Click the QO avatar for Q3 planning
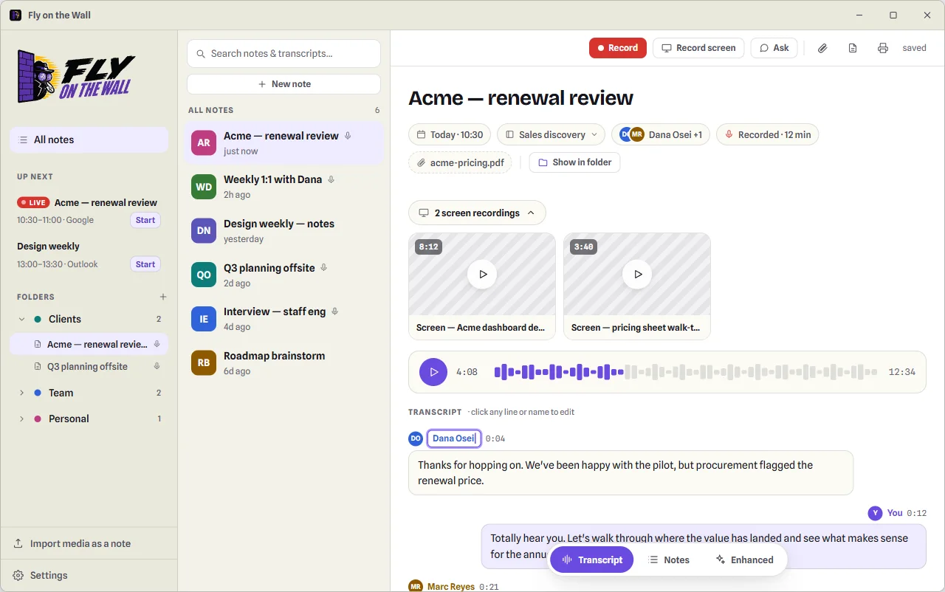The image size is (945, 592). (x=204, y=275)
